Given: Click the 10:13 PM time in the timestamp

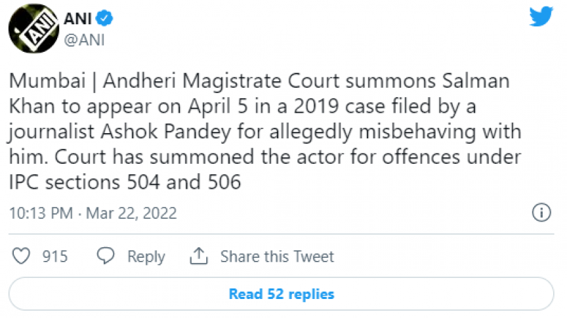Looking at the screenshot, I should click(41, 213).
